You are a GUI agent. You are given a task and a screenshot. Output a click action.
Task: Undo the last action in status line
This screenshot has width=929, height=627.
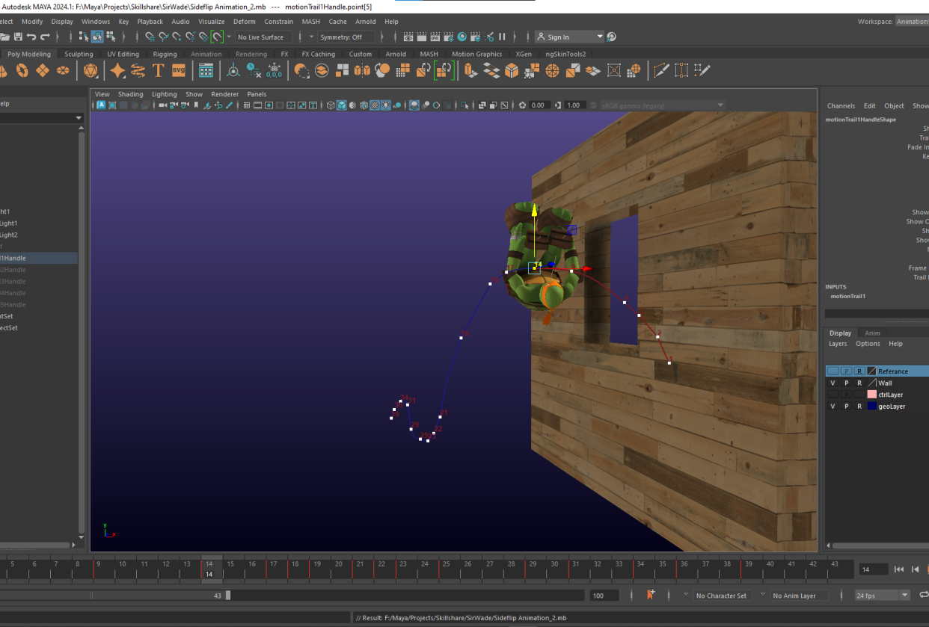click(x=31, y=37)
